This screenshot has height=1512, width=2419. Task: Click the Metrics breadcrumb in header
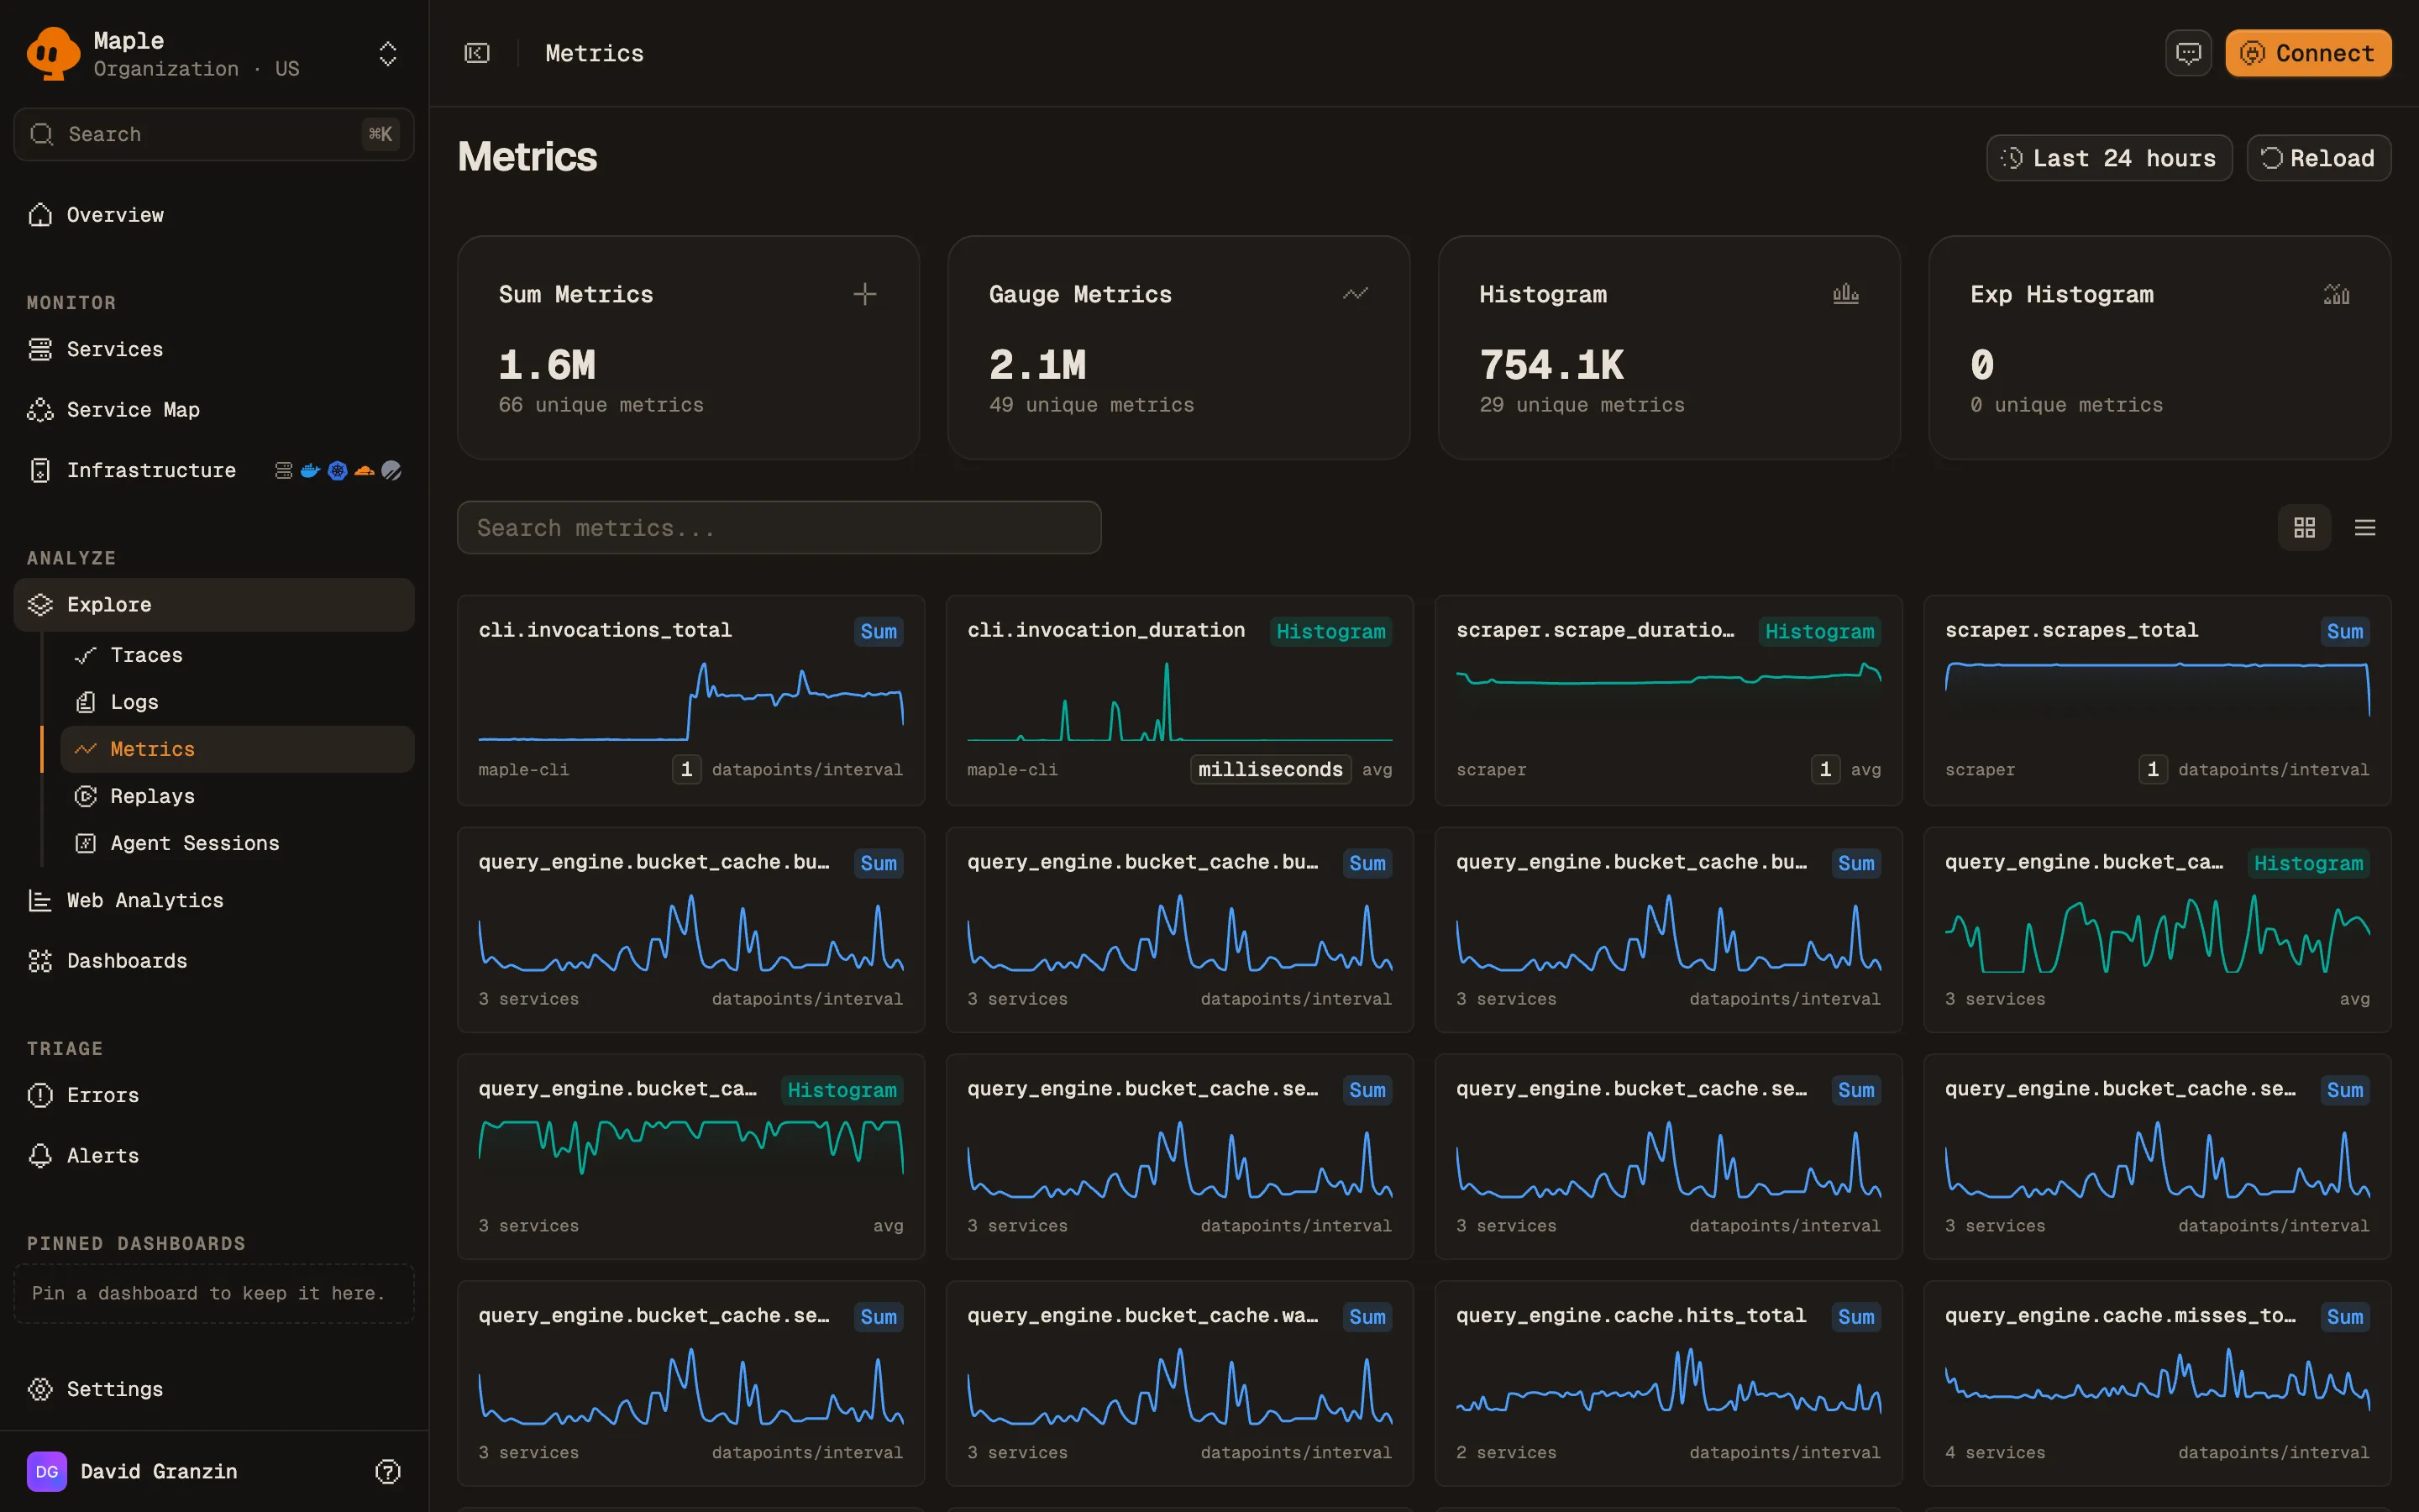point(595,54)
